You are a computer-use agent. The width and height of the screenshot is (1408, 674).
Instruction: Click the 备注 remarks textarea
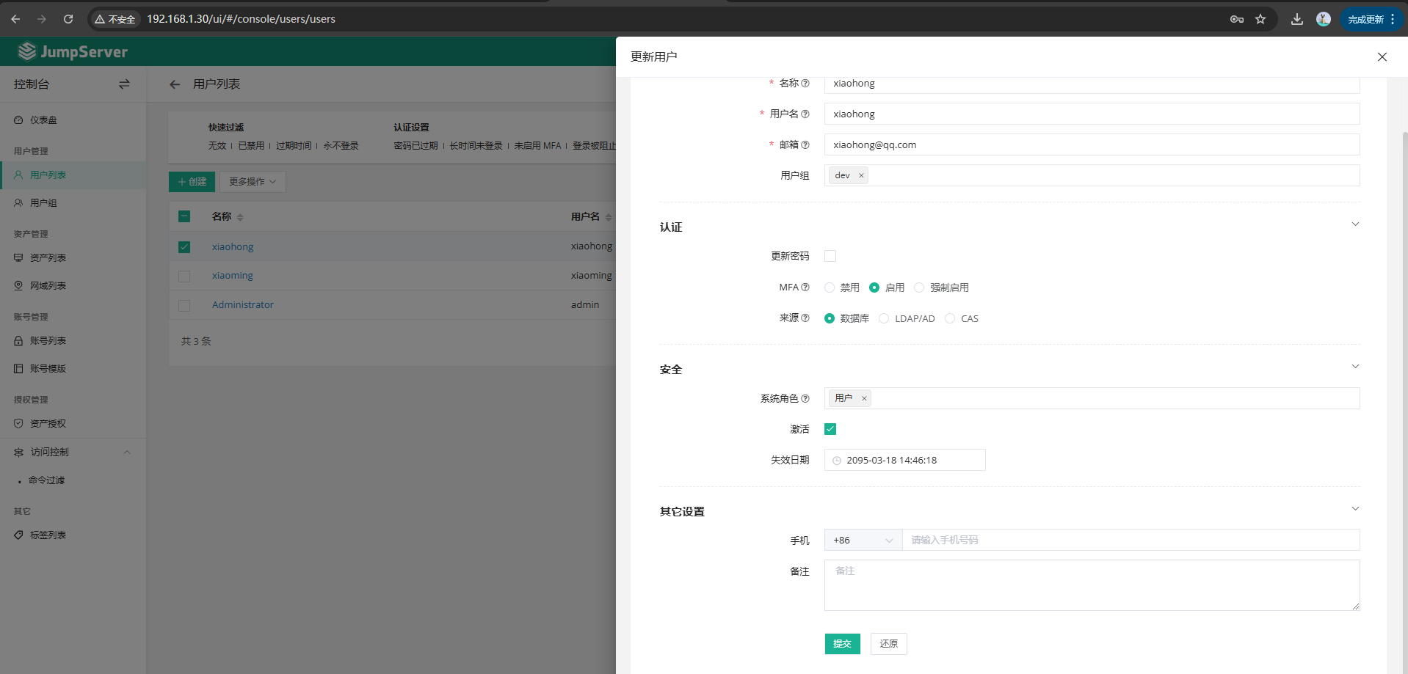coord(1092,585)
